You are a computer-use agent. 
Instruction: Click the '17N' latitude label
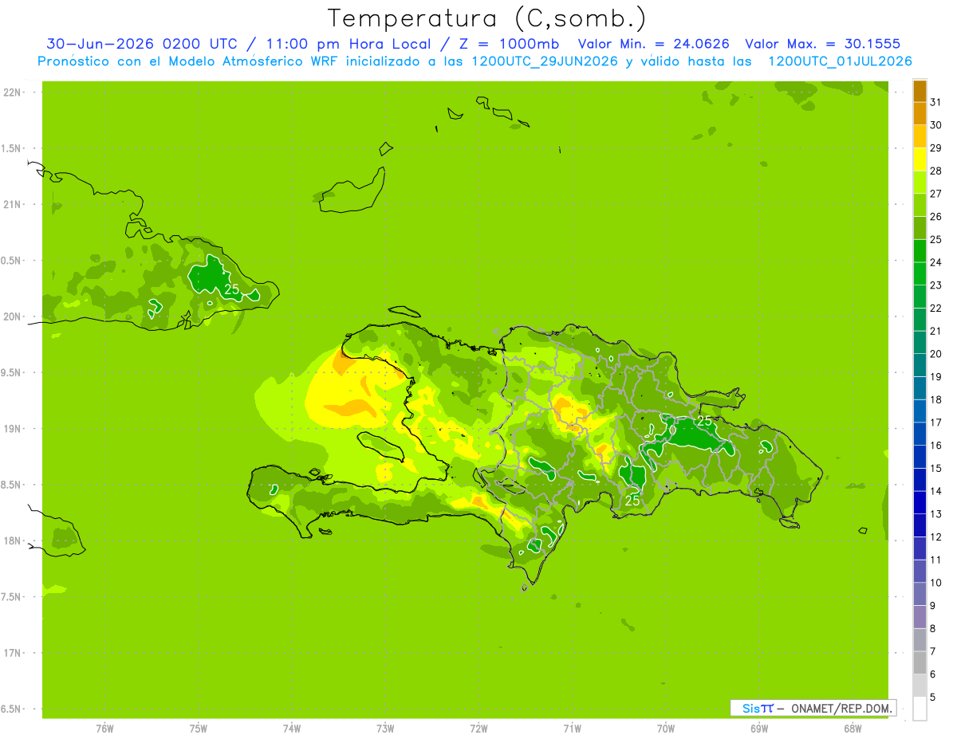tap(12, 653)
